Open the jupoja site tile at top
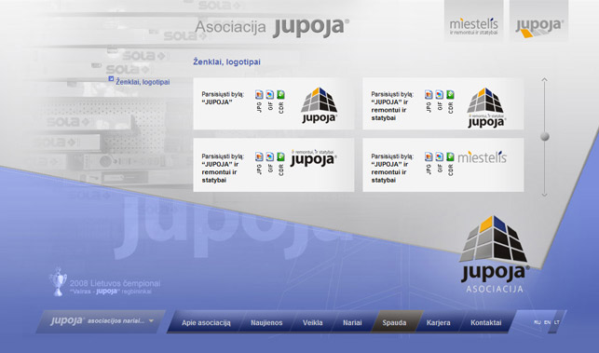 [x=539, y=20]
